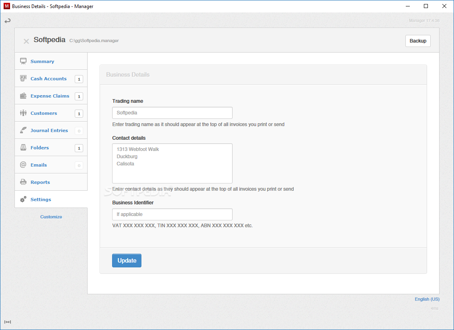This screenshot has height=330, width=454.
Task: Click the VAT/TIN/ABN hint text
Action: [182, 226]
